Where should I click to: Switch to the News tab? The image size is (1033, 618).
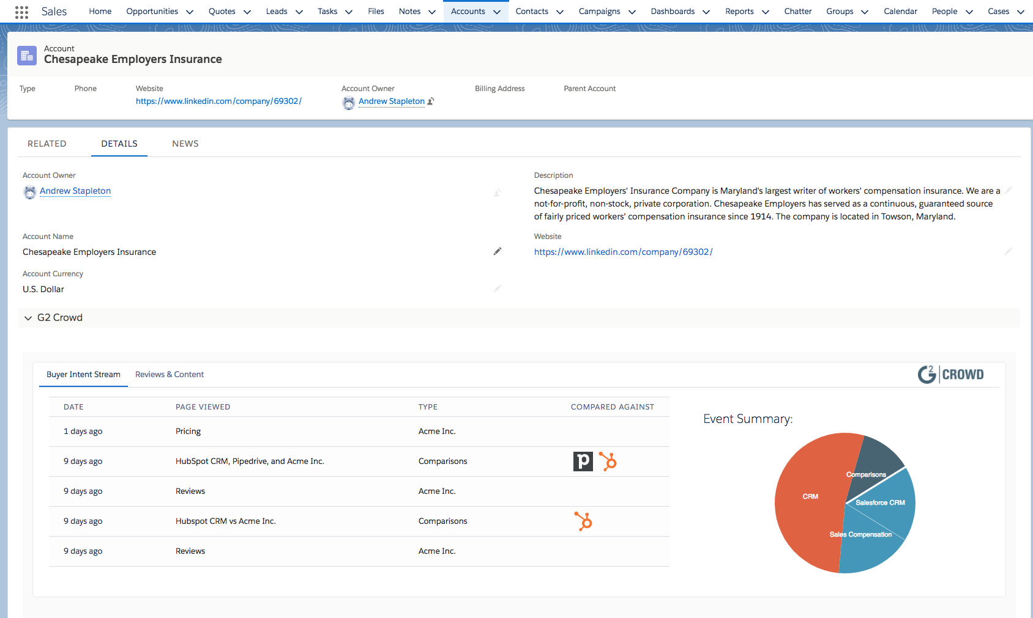point(185,144)
